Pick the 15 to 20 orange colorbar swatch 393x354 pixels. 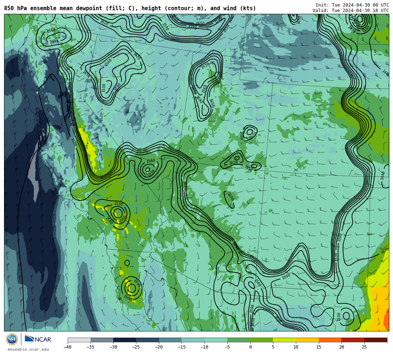(330, 340)
